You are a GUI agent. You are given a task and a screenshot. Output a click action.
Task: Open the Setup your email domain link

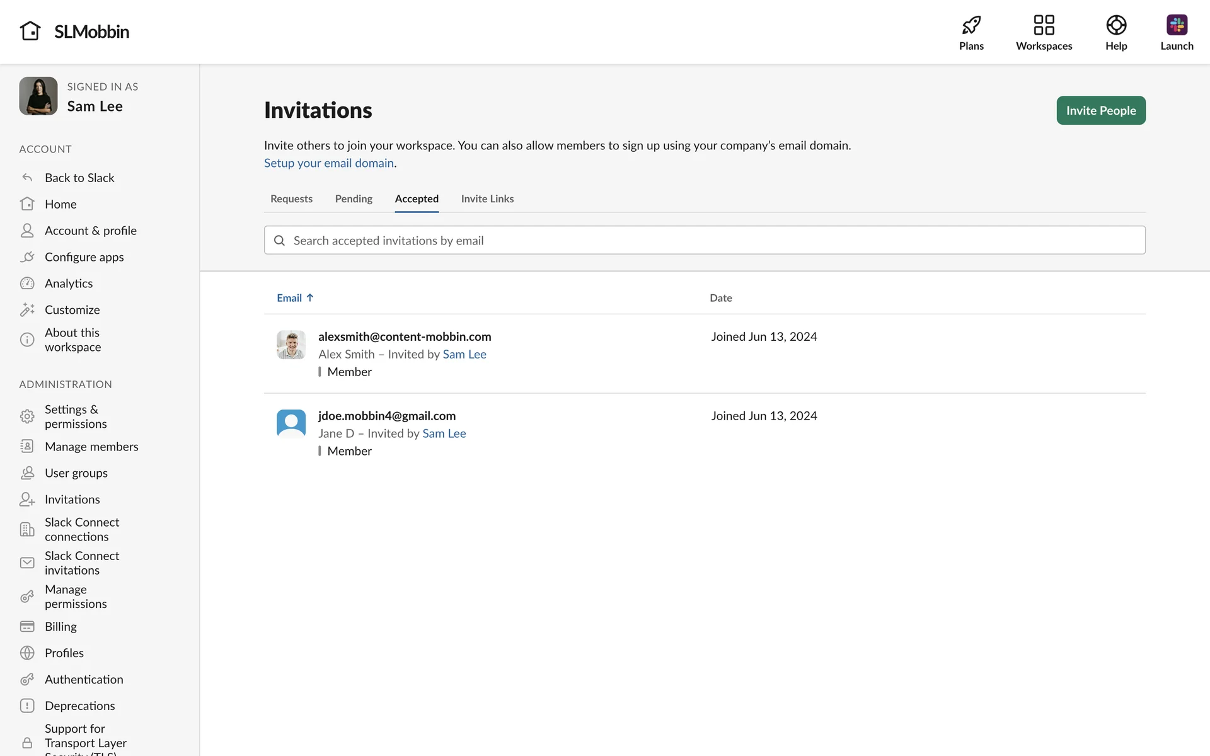(328, 163)
